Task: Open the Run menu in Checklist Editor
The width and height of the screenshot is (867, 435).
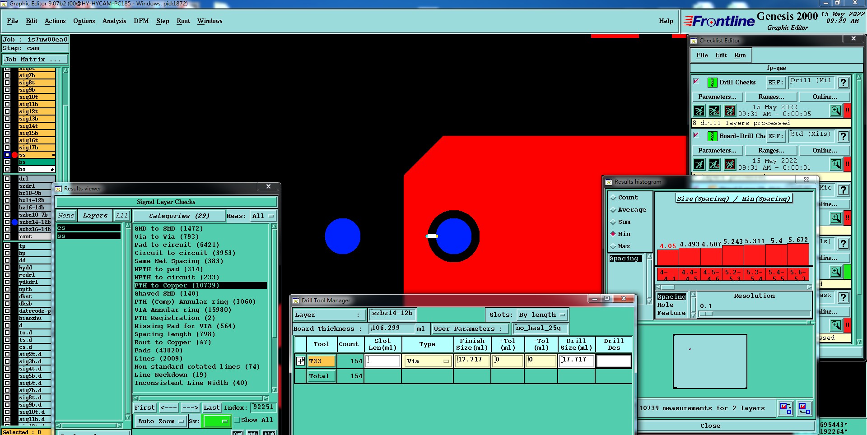Action: tap(740, 56)
